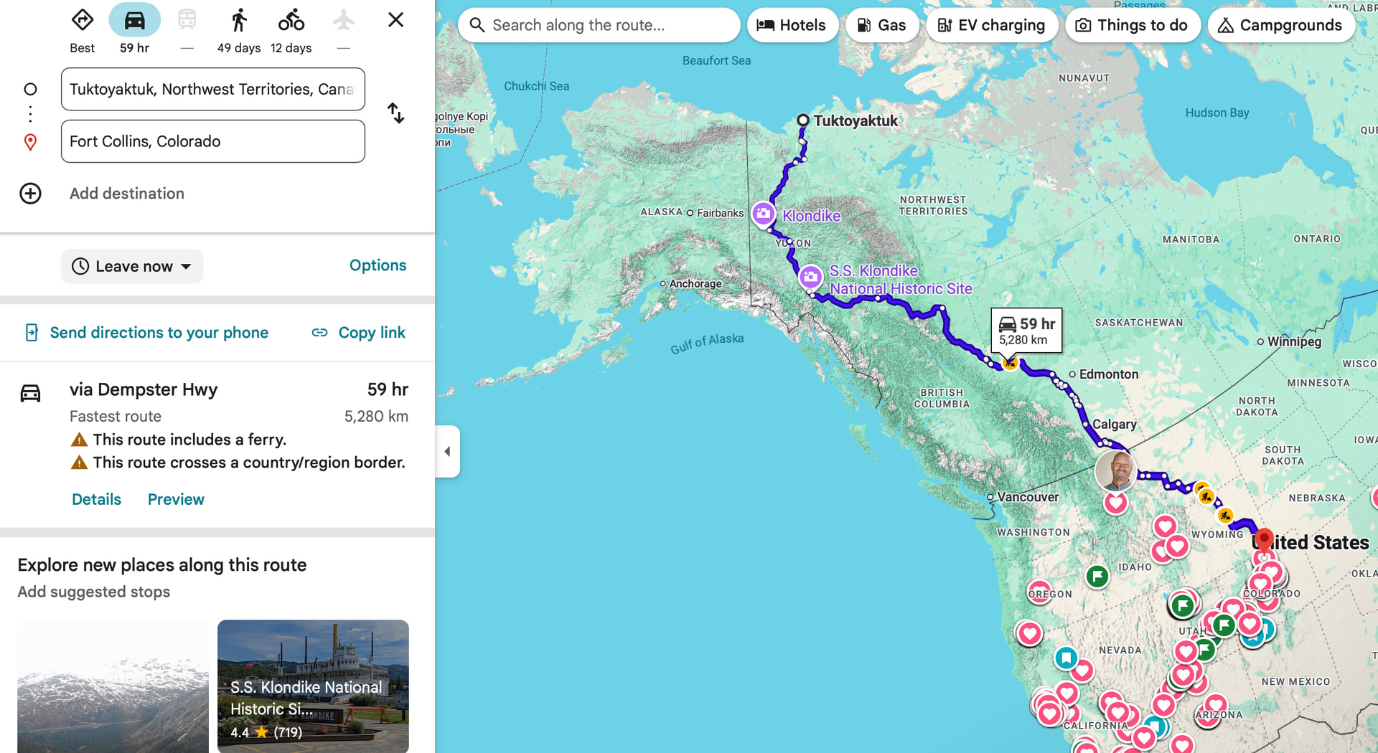Viewport: 1378px width, 753px height.
Task: Select the Walking travel mode icon
Action: click(x=239, y=21)
